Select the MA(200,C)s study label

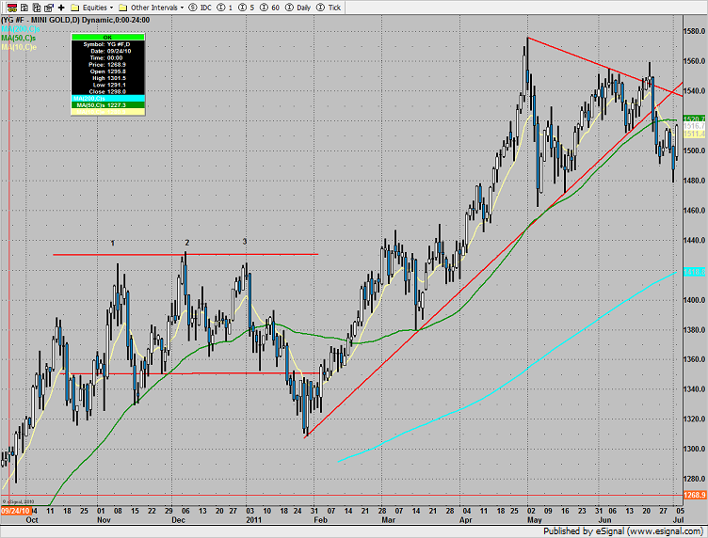point(21,29)
